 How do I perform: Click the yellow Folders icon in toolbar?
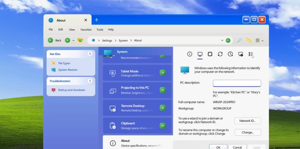point(249,40)
